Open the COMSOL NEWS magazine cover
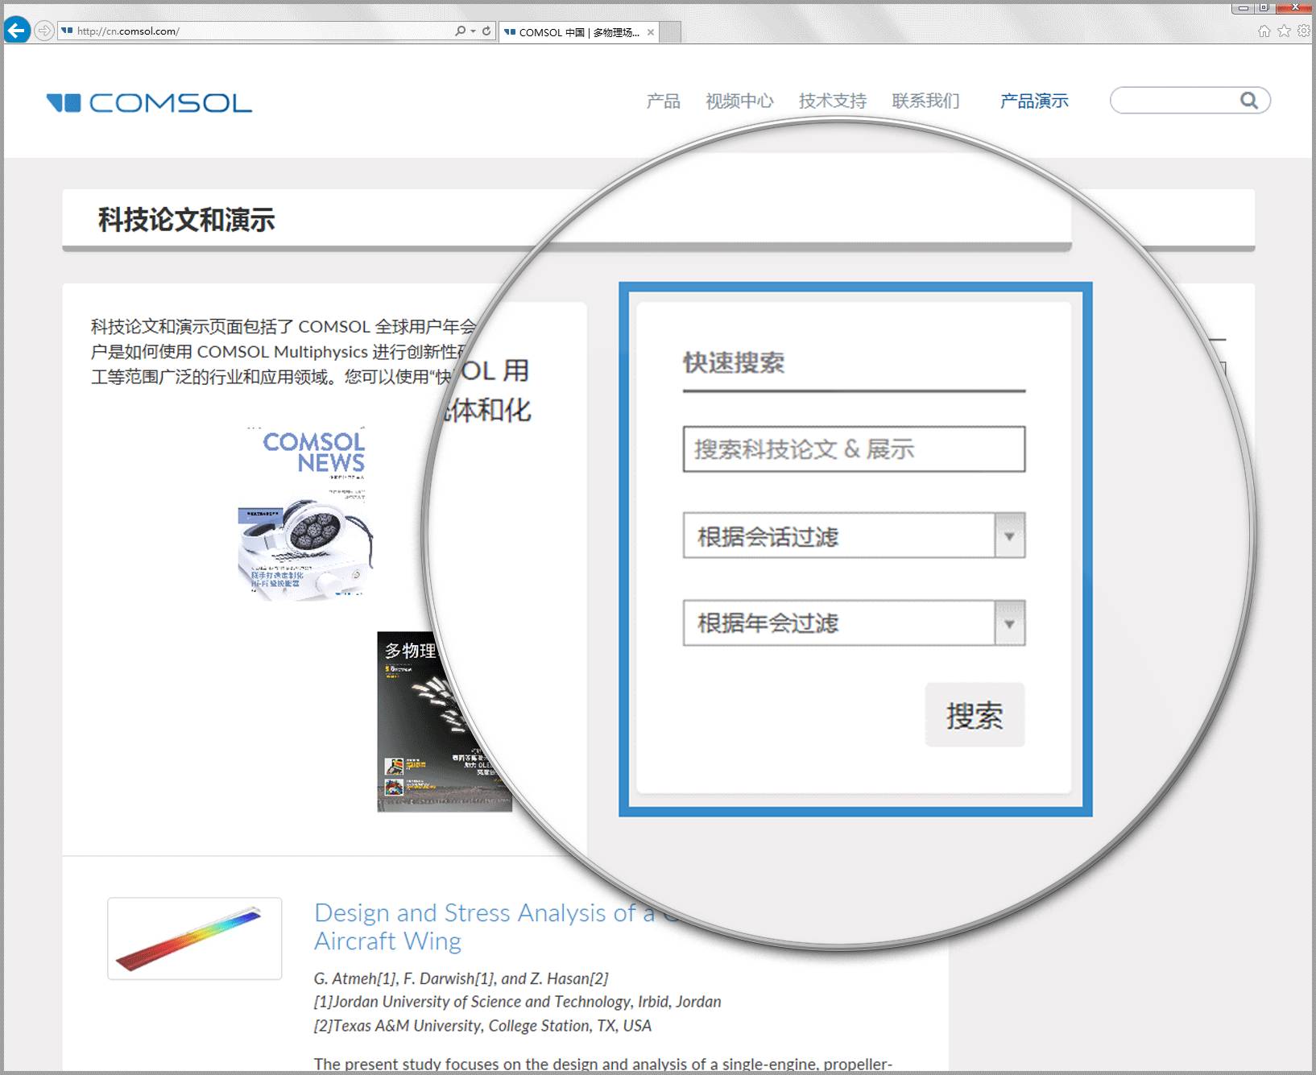The image size is (1316, 1075). (305, 513)
